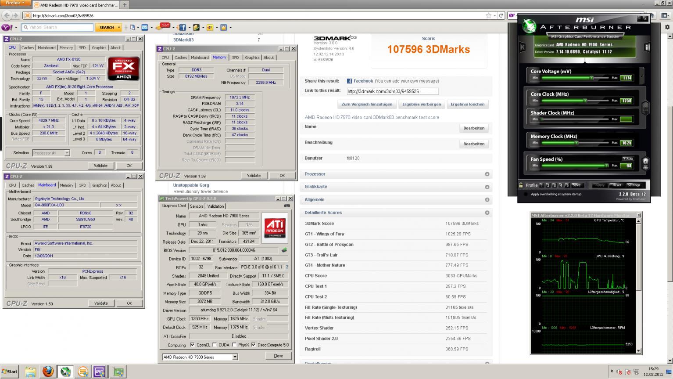This screenshot has height=379, width=673.
Task: Click the eBay icon in Yahoo toolbar
Action: [210, 27]
